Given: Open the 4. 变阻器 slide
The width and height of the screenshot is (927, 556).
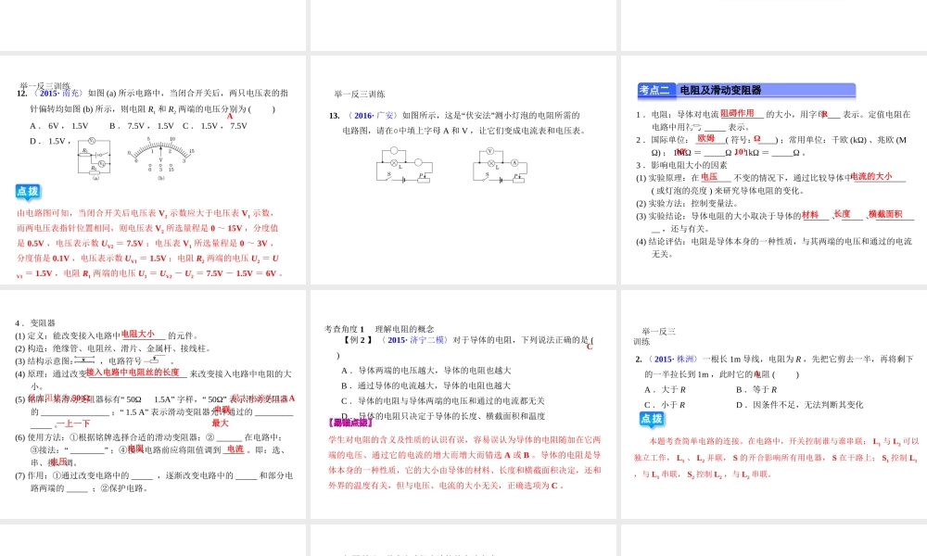Looking at the screenshot, I should click(153, 405).
